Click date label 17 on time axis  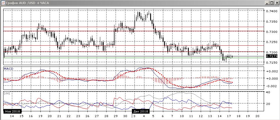point(229,116)
